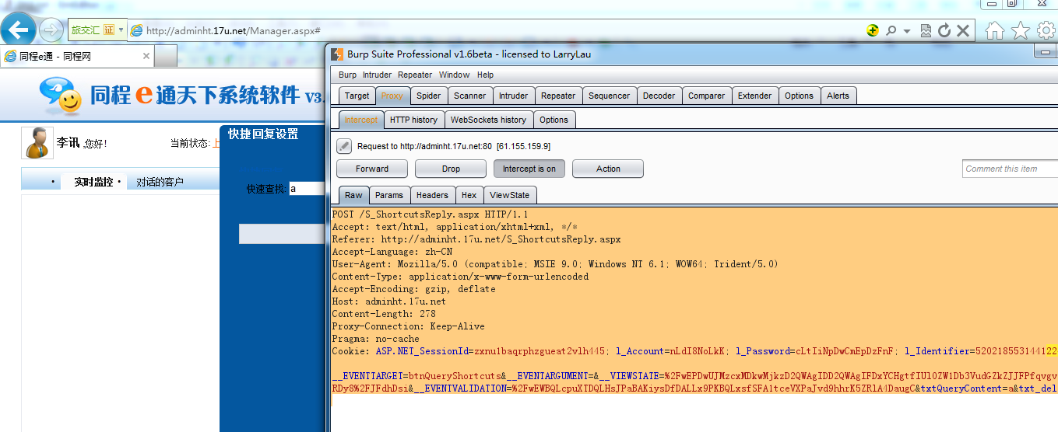Click the 快捷回复设置 dialog title
This screenshot has height=432, width=1058.
tap(263, 134)
